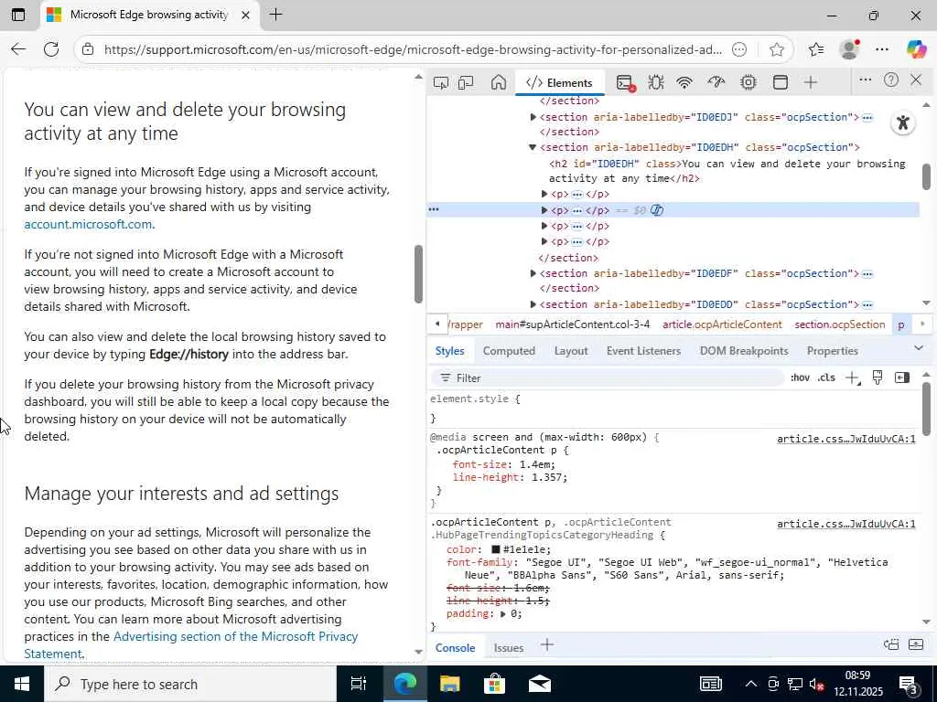Expand the ID0EDD ocpSection node
Viewport: 937px width, 702px height.
[x=533, y=304]
